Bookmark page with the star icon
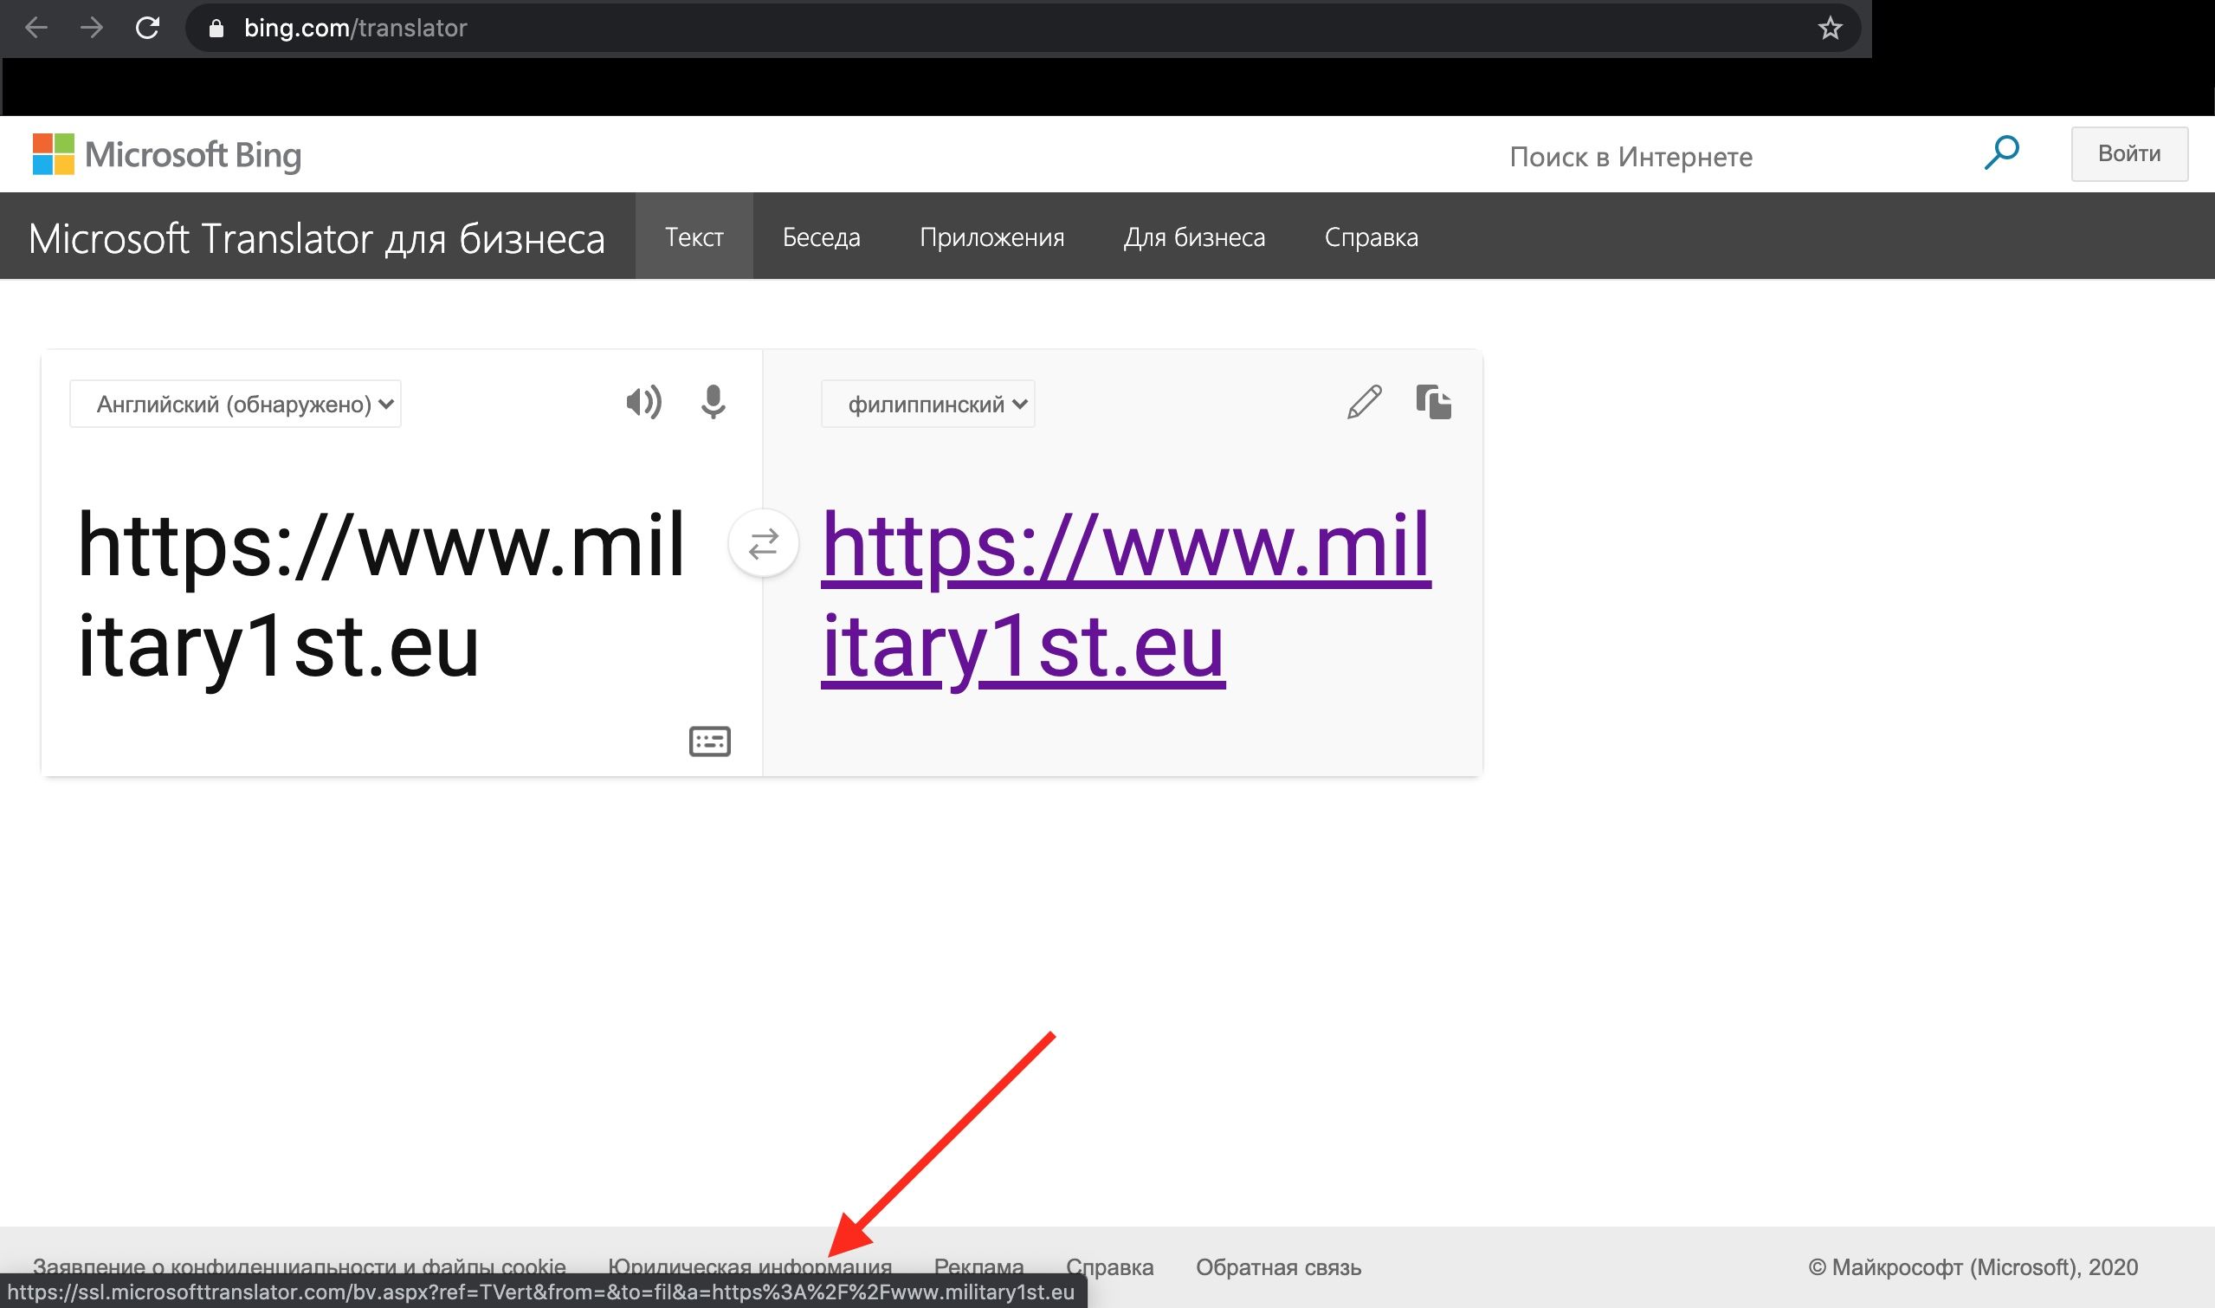2215x1308 pixels. (1830, 29)
